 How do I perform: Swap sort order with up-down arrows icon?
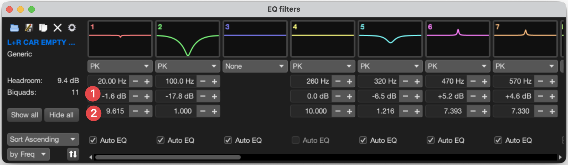73,154
